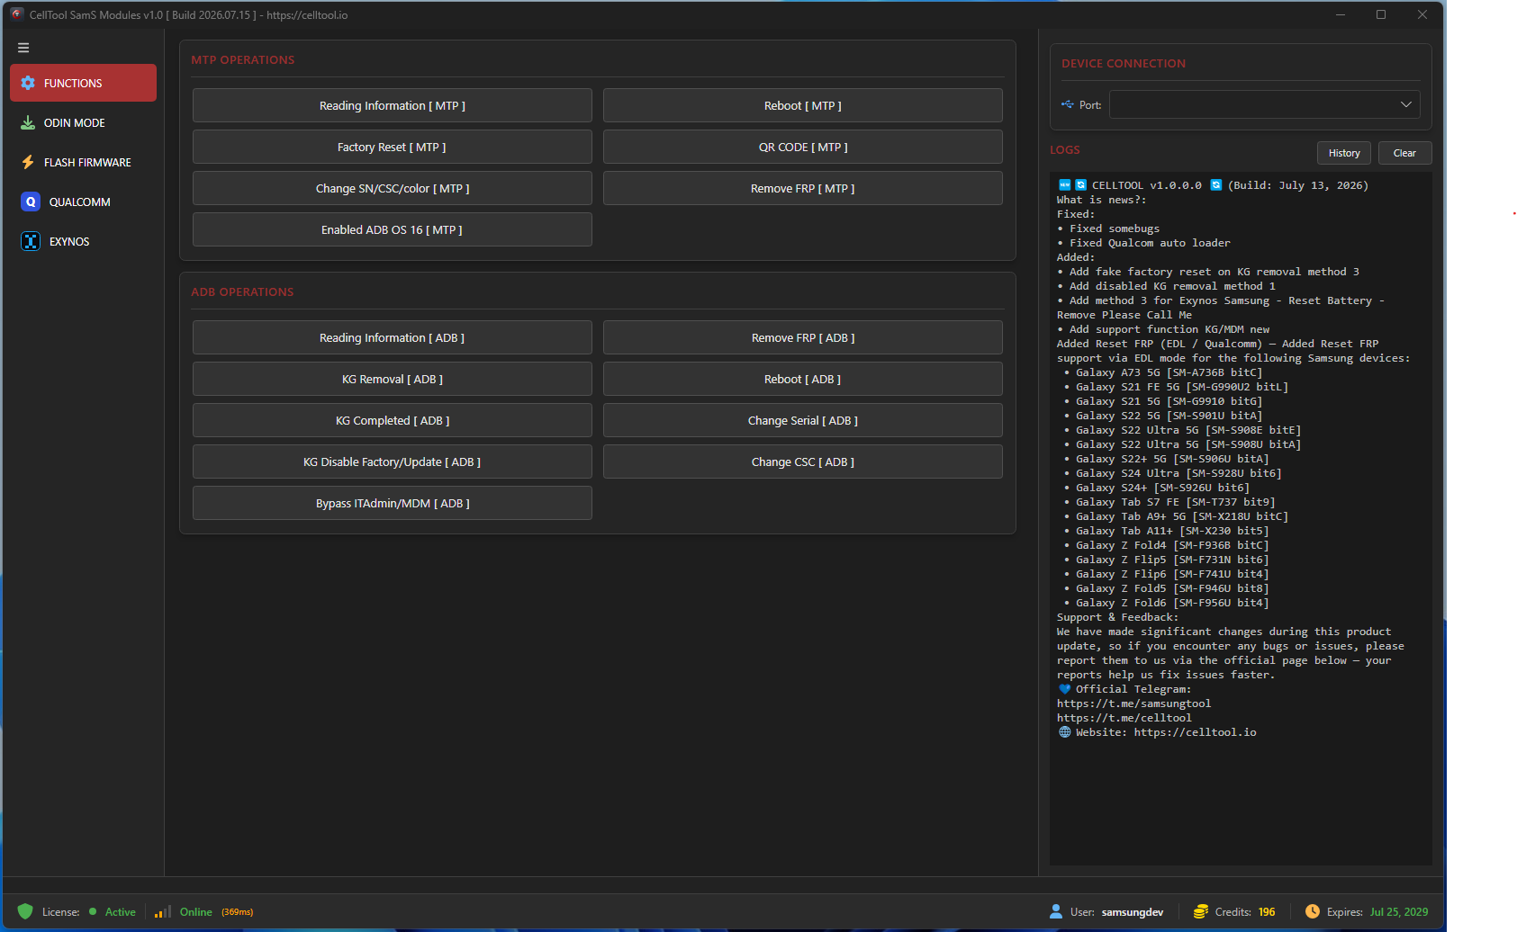This screenshot has height=932, width=1517.
Task: Click the network signal bars icon
Action: [x=163, y=911]
